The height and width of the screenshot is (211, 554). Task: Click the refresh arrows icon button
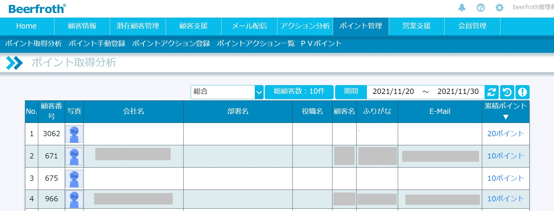point(492,92)
